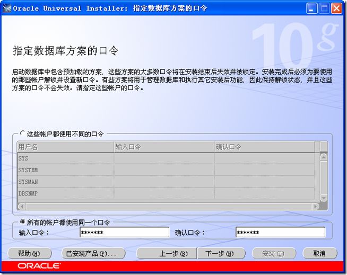The height and width of the screenshot is (275, 347).
Task: Click the SYS row 输入口令 cell
Action: 164,158
